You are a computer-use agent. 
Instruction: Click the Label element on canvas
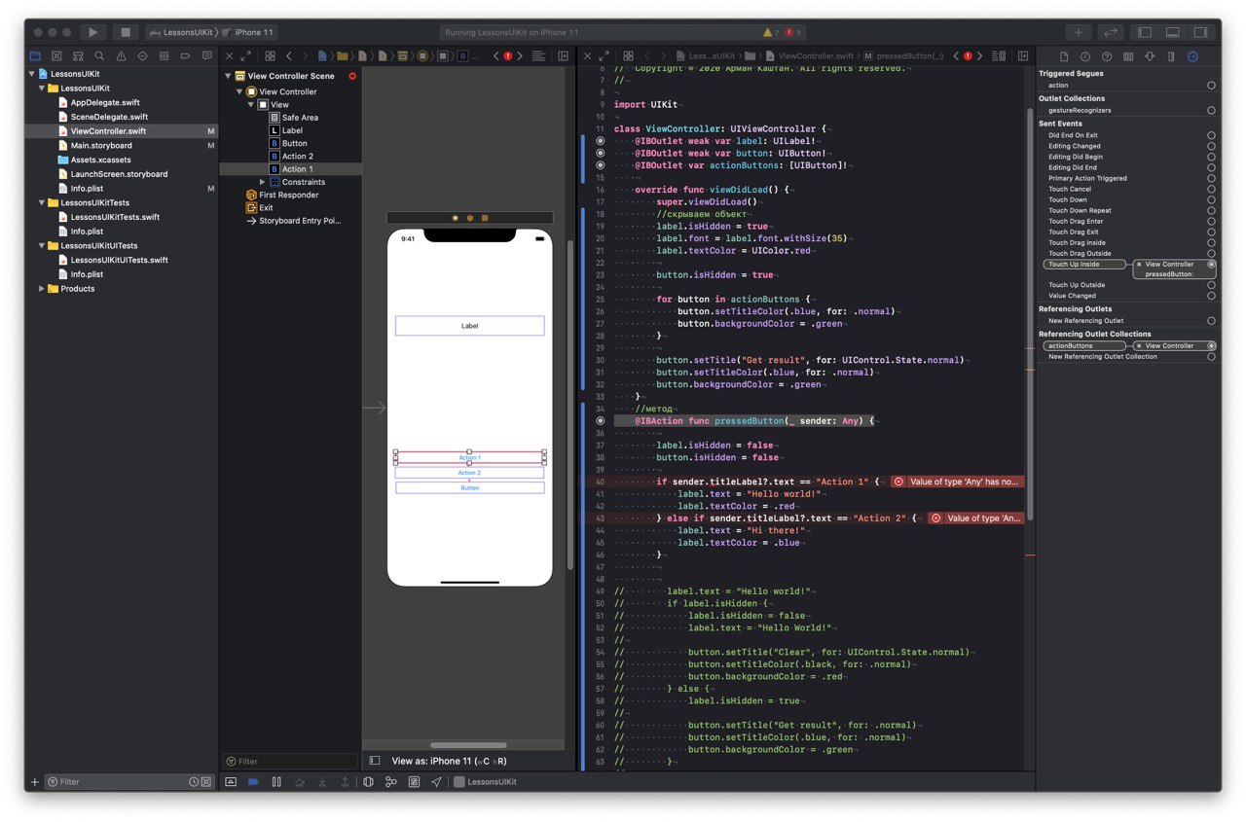click(469, 326)
